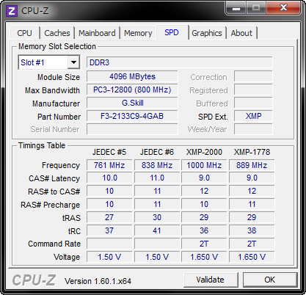This screenshot has width=306, height=295.
Task: Click the empty Registered field
Action: pyautogui.click(x=253, y=90)
